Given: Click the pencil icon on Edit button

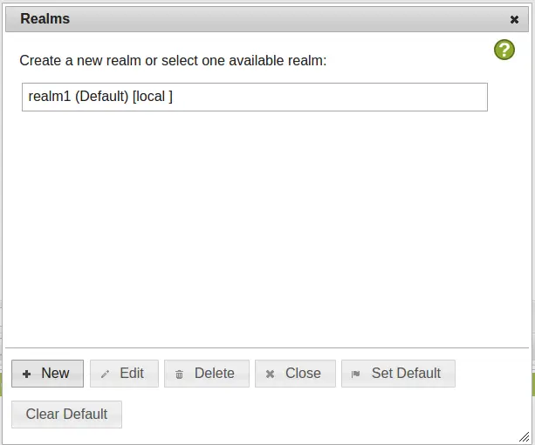Looking at the screenshot, I should [x=105, y=374].
